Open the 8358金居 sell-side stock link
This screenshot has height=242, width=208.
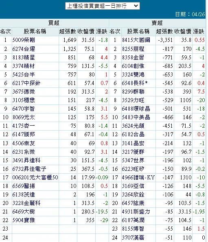pos(133,58)
